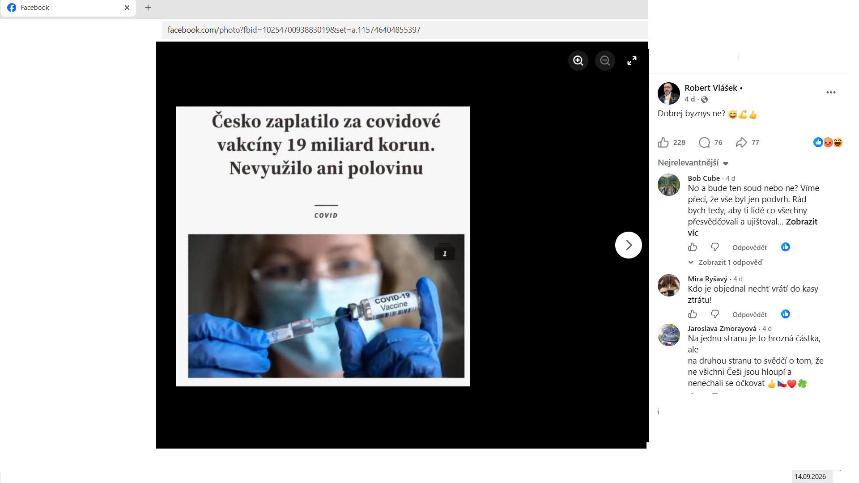Image resolution: width=859 pixels, height=483 pixels.
Task: Zoom in on the photo
Action: click(x=578, y=60)
